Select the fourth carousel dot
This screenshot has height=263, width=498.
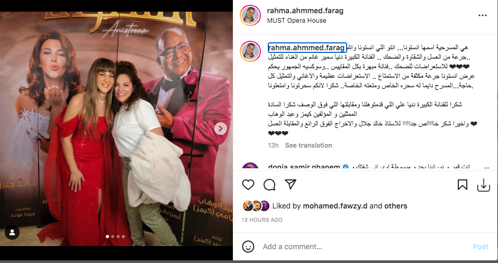tap(123, 237)
